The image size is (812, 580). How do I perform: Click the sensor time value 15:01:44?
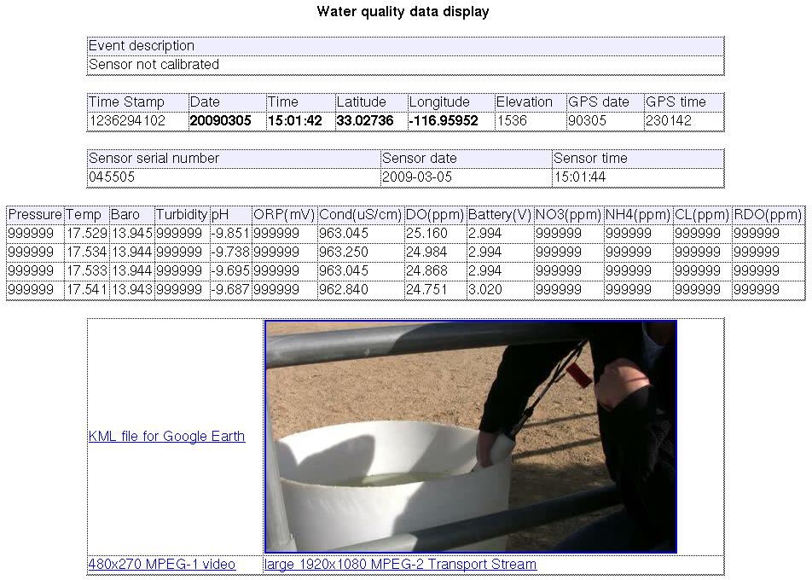pos(580,177)
